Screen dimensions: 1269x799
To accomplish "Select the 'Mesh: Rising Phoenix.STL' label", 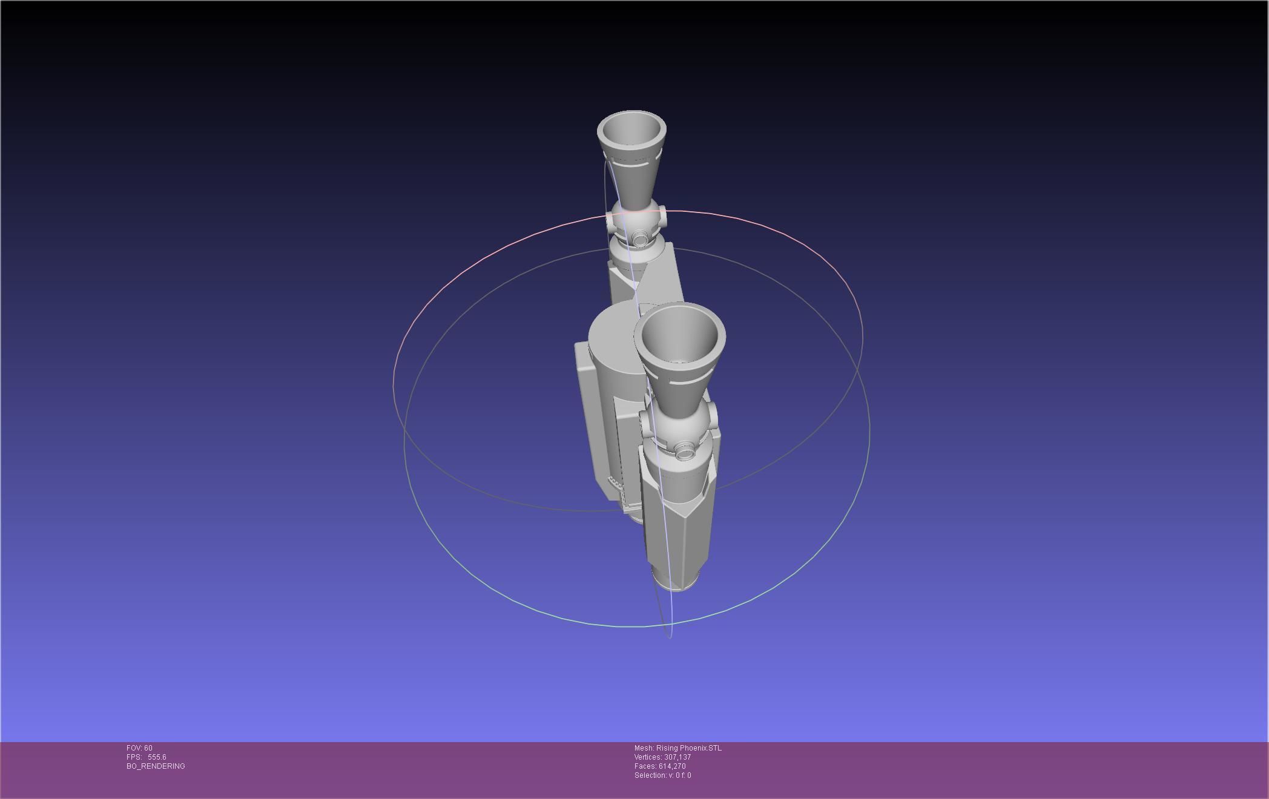I will click(678, 748).
